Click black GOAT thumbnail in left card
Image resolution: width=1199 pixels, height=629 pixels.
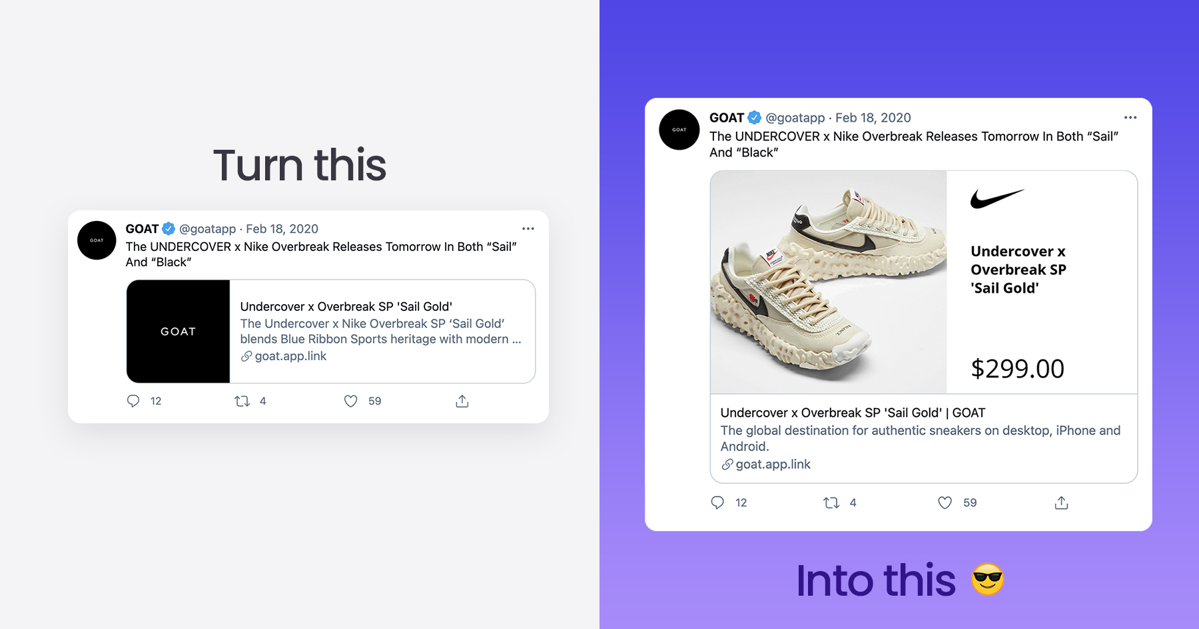pyautogui.click(x=178, y=331)
